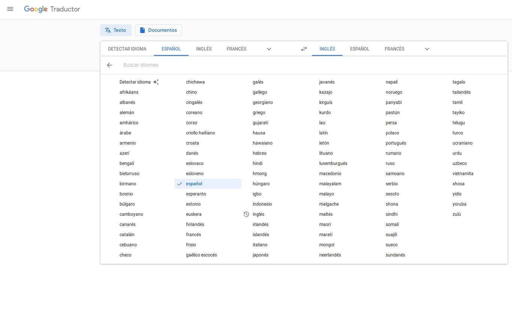
Task: Select the text translation icon
Action: coord(107,30)
